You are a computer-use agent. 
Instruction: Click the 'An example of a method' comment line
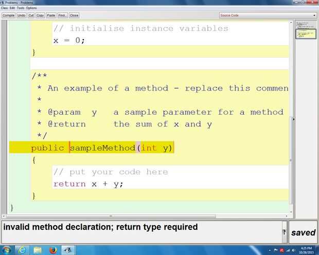point(163,88)
